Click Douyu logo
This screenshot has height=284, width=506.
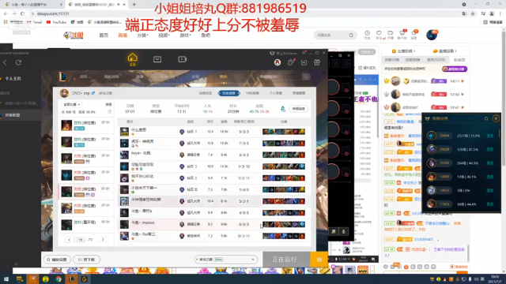coord(74,35)
